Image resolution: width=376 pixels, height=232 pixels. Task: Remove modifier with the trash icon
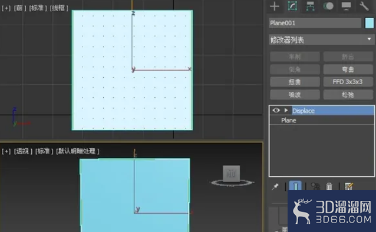329,186
